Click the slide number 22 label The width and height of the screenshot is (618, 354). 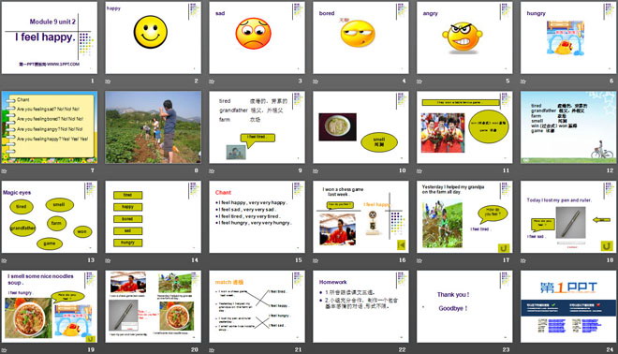pos(402,349)
